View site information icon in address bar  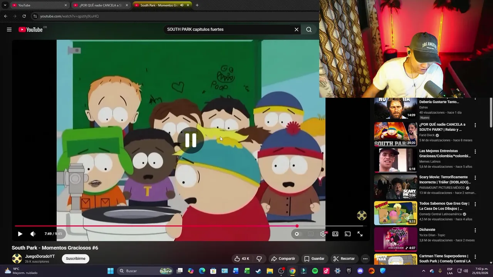point(35,16)
